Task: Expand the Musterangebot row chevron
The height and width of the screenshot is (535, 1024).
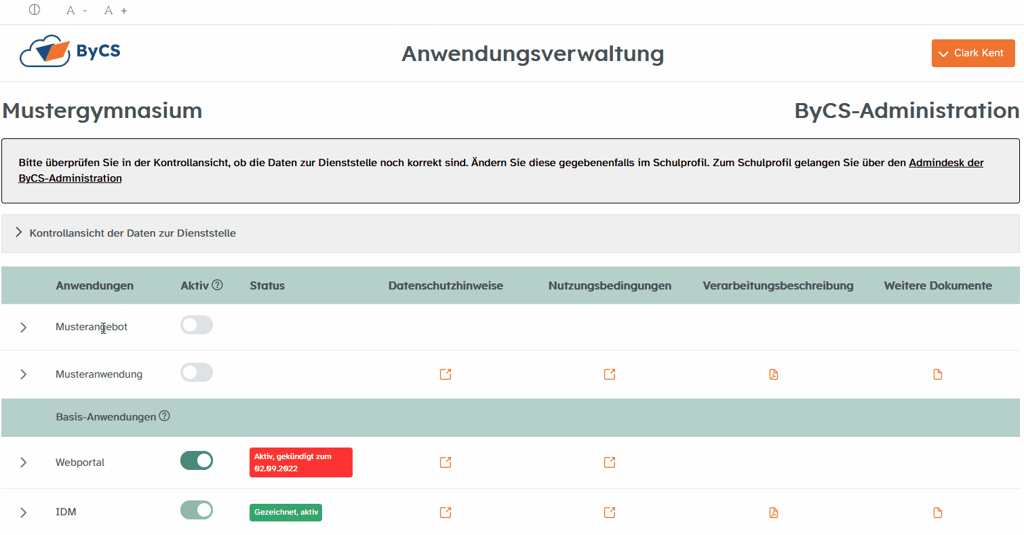Action: (24, 327)
